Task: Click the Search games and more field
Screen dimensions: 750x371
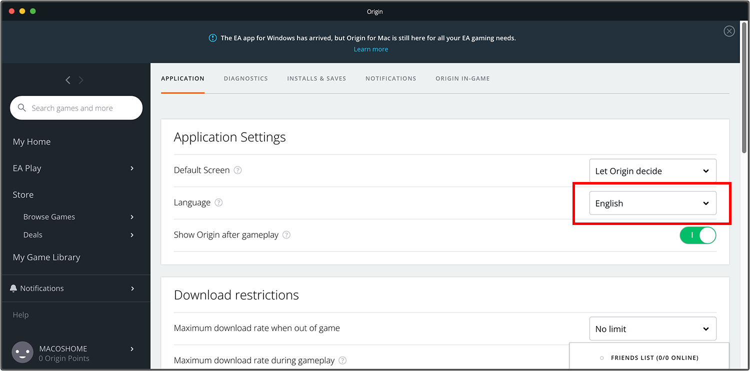Action: (76, 108)
